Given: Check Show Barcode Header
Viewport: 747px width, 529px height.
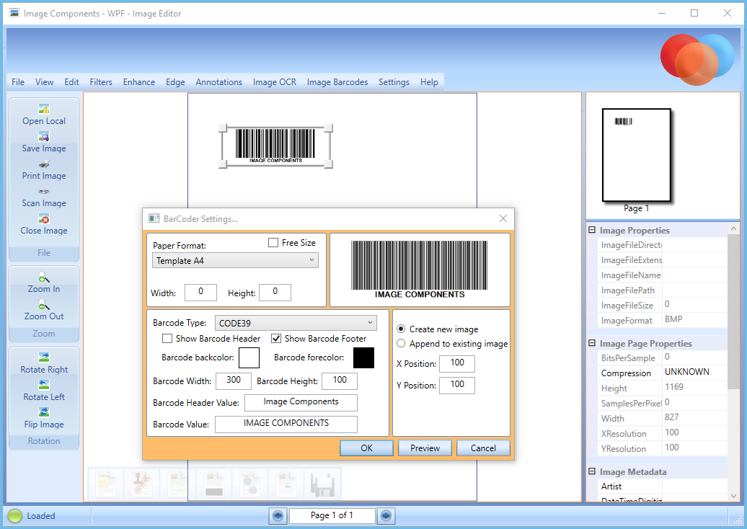Looking at the screenshot, I should (x=167, y=339).
